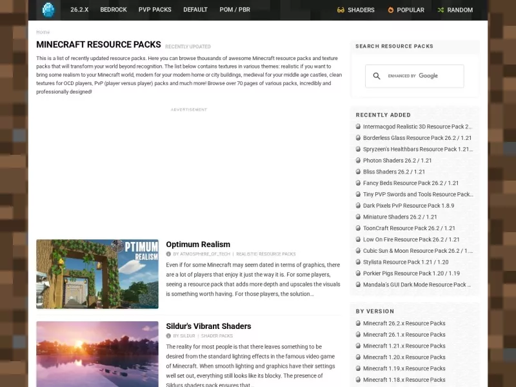Click bullet icon beside Intermacgod Realistic 3D

tap(358, 126)
